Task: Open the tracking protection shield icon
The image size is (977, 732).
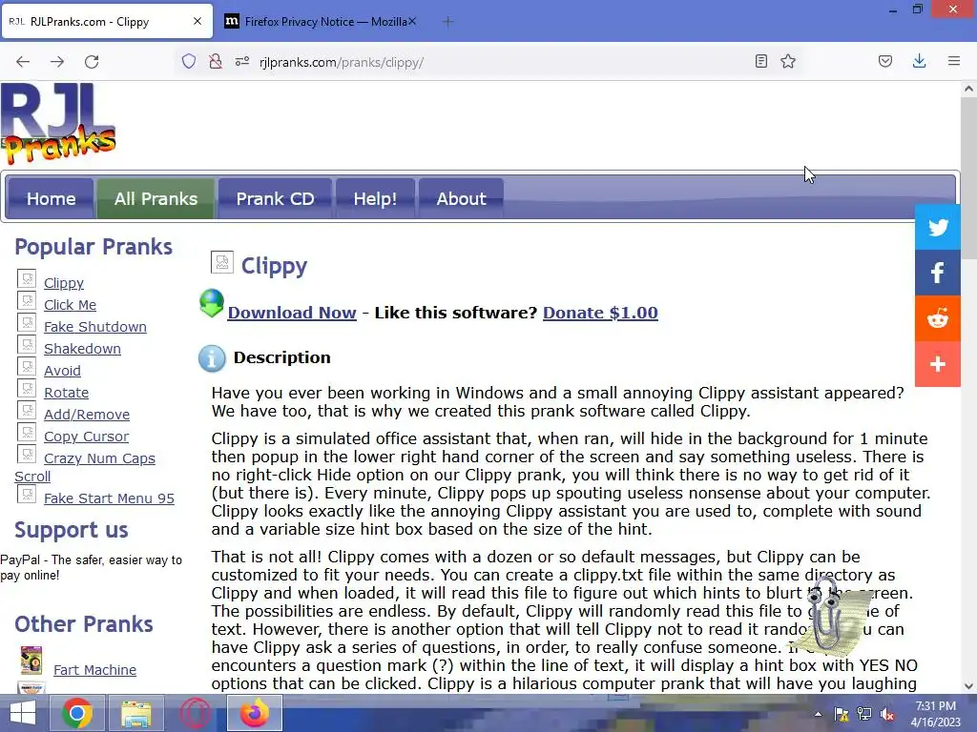Action: click(x=189, y=61)
